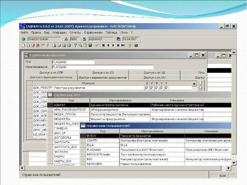Click the Справочник пользователей window title icon
Image resolution: width=247 pixels, height=185 pixels.
click(x=83, y=125)
